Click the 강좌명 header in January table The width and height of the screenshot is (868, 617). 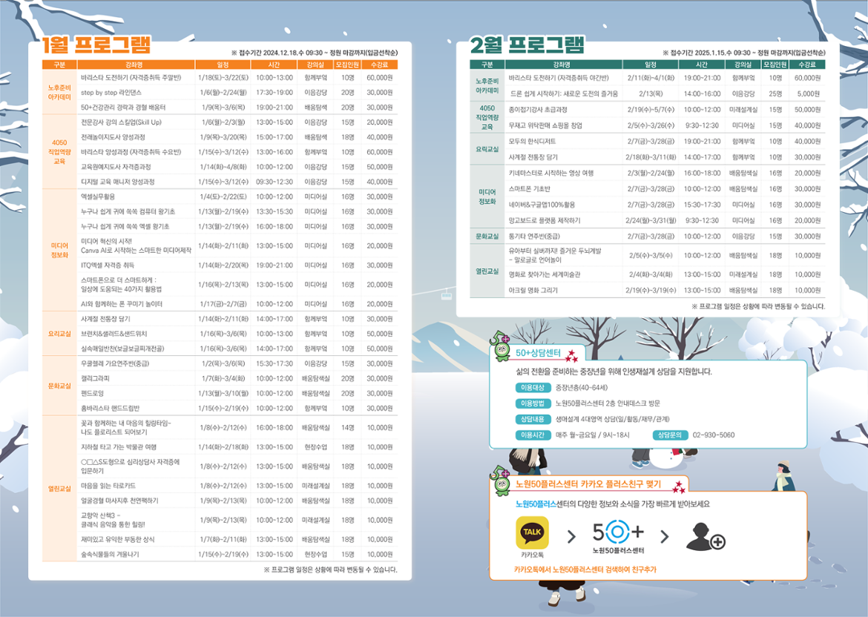pyautogui.click(x=137, y=65)
